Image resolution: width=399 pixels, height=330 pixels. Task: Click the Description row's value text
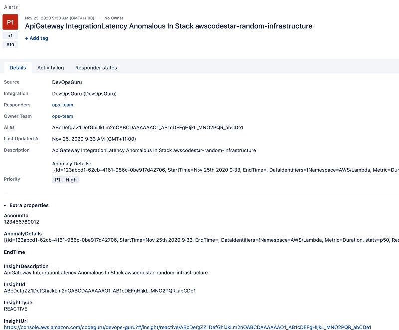click(154, 150)
